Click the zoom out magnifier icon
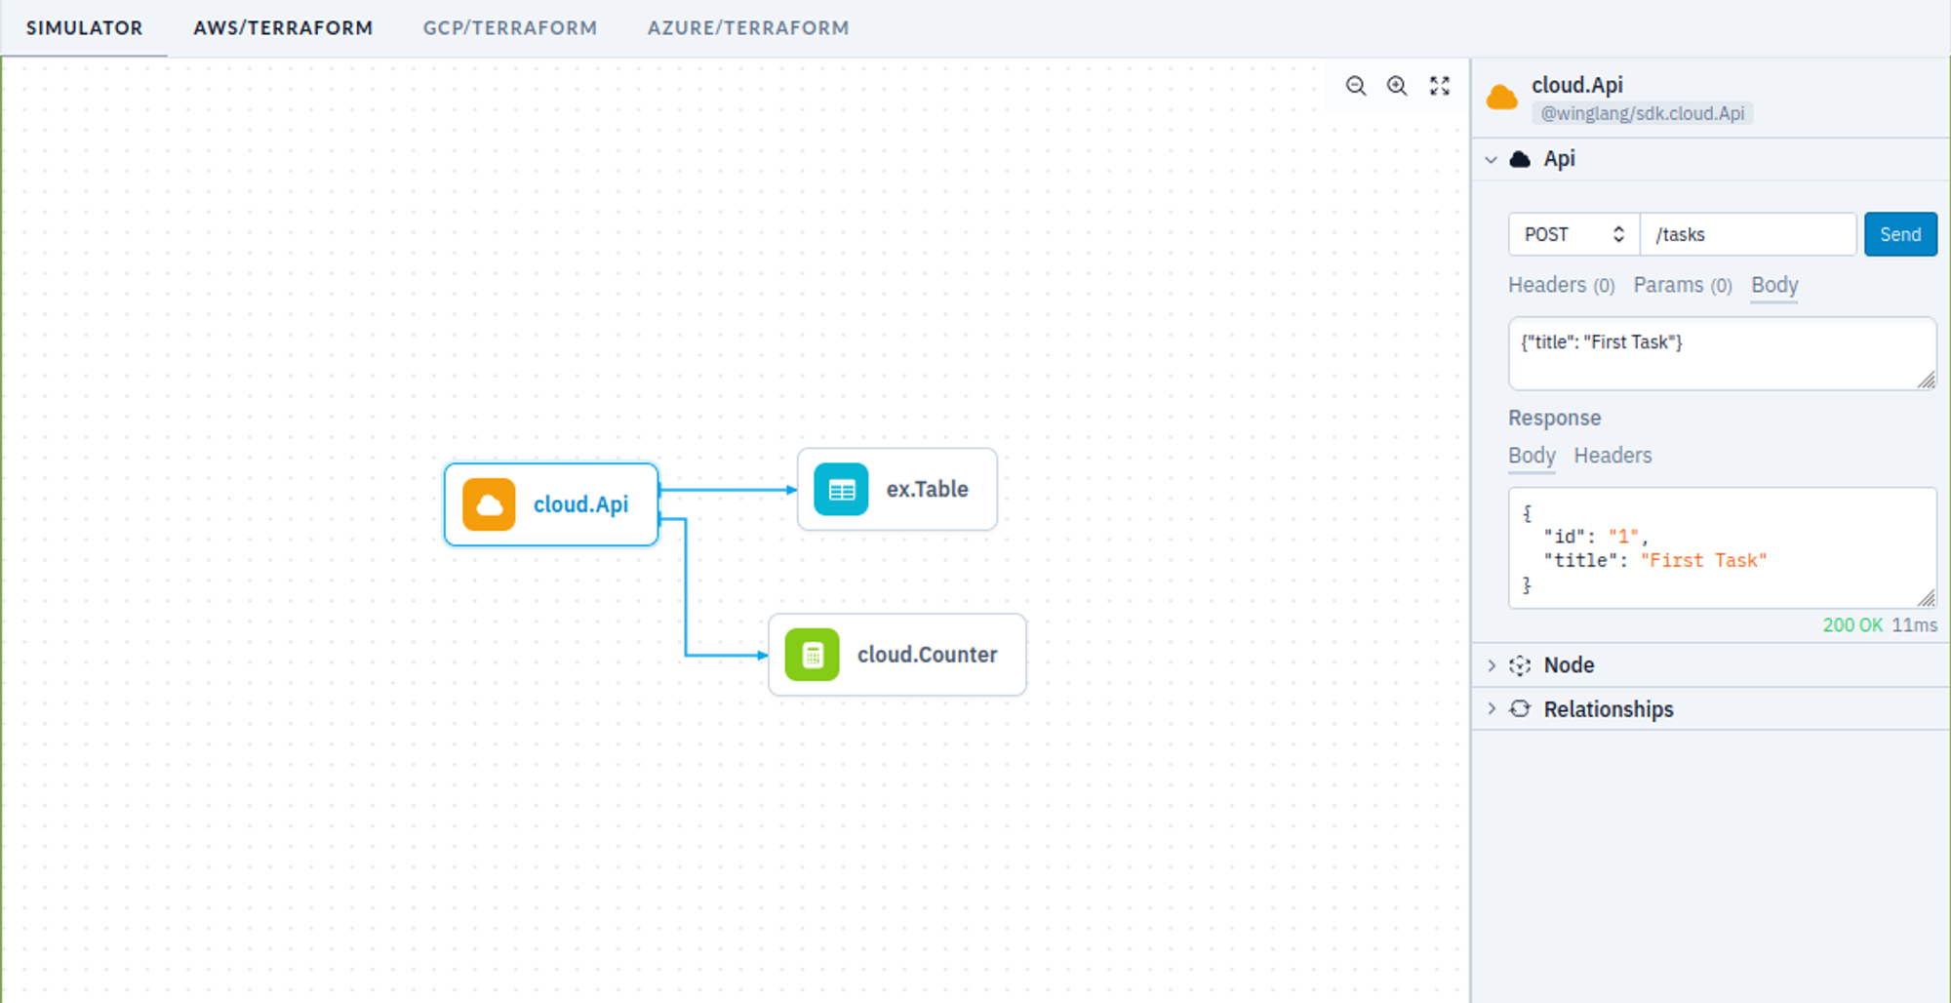 pos(1355,86)
